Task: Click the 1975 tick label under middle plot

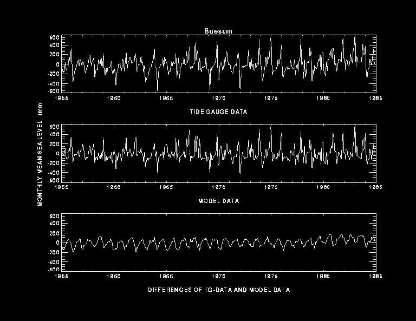Action: click(271, 187)
